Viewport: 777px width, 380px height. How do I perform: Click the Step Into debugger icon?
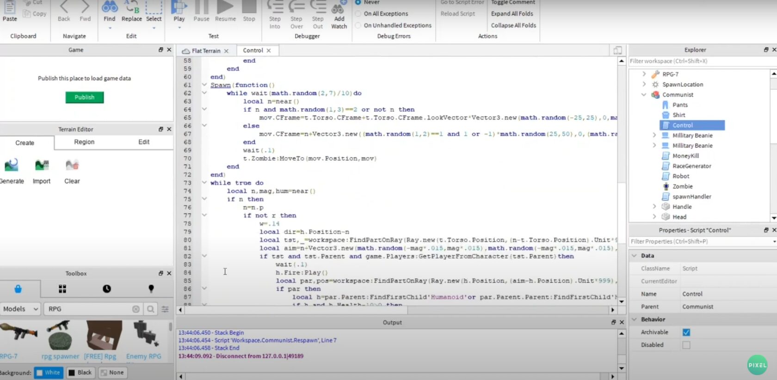275,8
